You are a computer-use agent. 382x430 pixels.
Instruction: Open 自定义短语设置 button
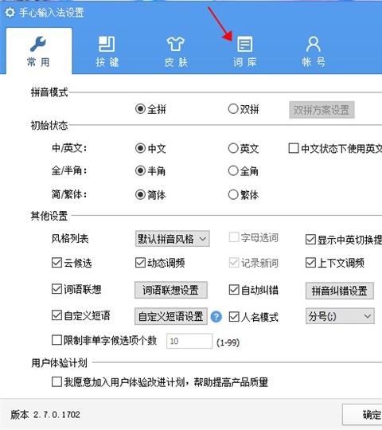pyautogui.click(x=171, y=316)
